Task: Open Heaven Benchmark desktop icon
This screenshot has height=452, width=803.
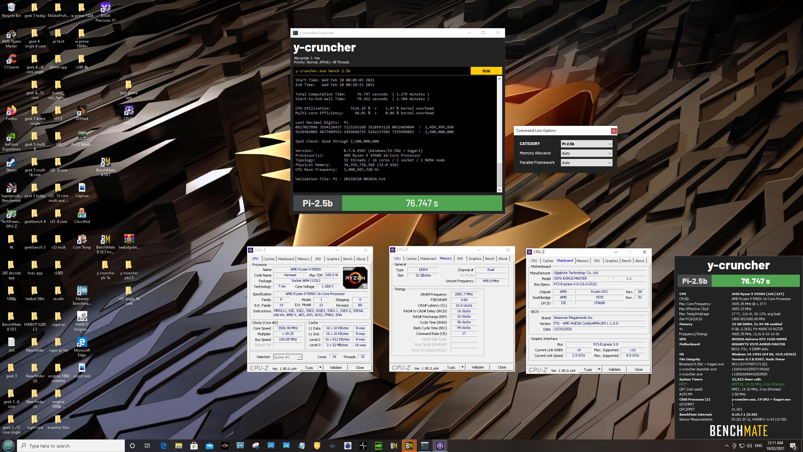Action: pyautogui.click(x=82, y=295)
